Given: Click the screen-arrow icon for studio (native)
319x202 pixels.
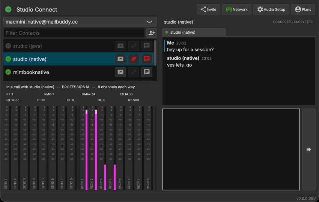Looking at the screenshot, I should coord(120,59).
